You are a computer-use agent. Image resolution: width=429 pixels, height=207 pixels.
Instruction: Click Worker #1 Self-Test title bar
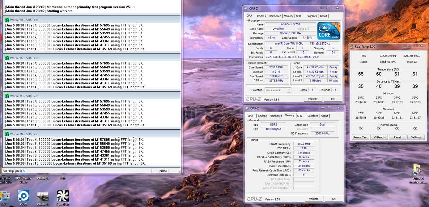pos(92,20)
